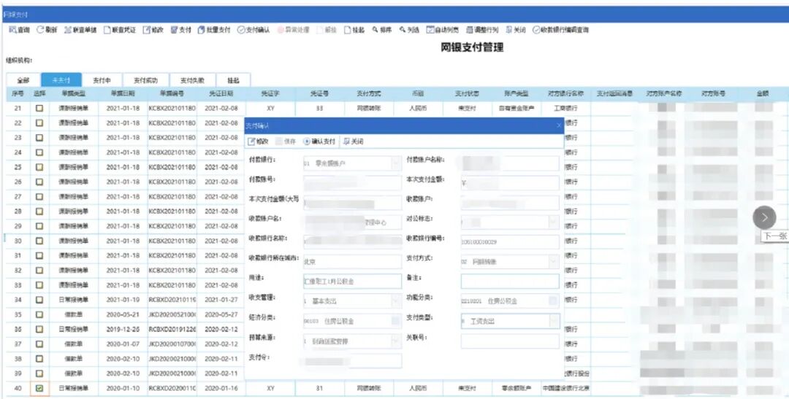Image resolution: width=789 pixels, height=399 pixels.
Task: Click the 用途 input field
Action: pos(352,282)
